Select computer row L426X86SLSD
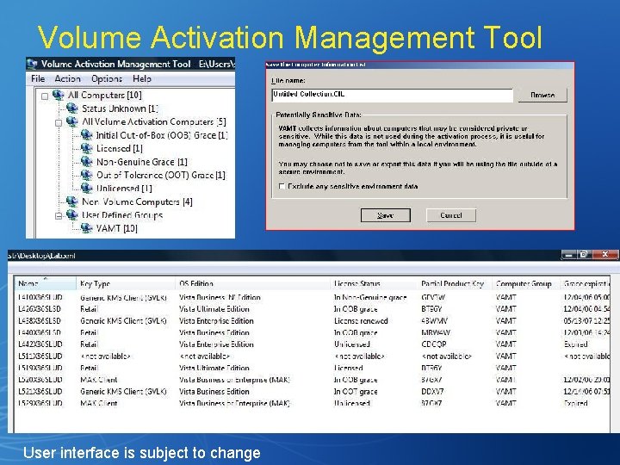This screenshot has width=620, height=465. tap(313, 309)
